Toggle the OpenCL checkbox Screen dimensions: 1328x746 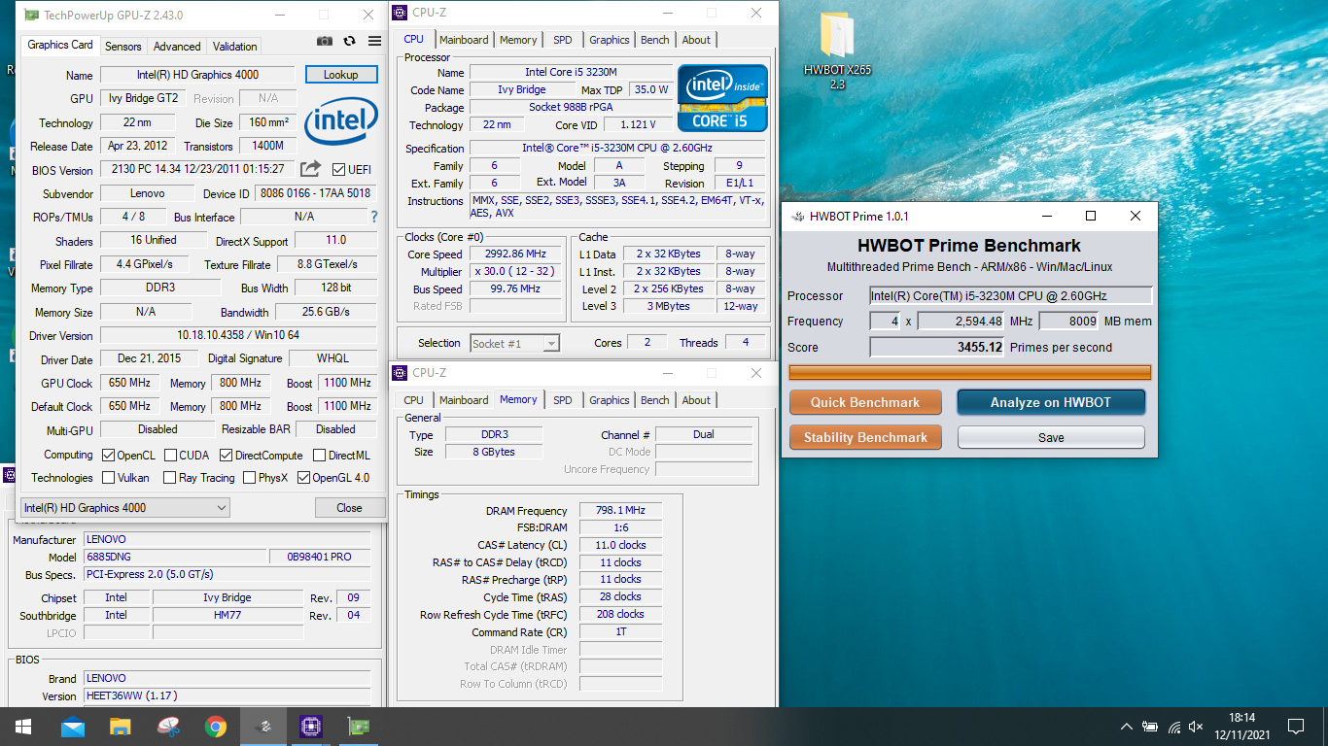click(108, 455)
